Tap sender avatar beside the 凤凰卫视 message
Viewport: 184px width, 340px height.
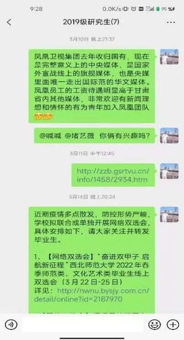pos(169,57)
